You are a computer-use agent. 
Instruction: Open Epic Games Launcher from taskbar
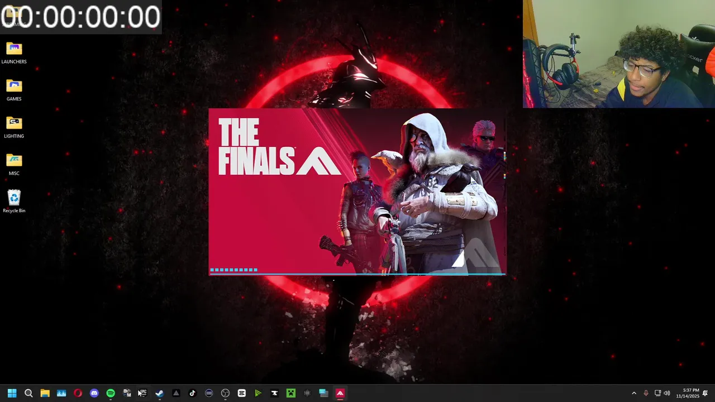click(x=143, y=393)
